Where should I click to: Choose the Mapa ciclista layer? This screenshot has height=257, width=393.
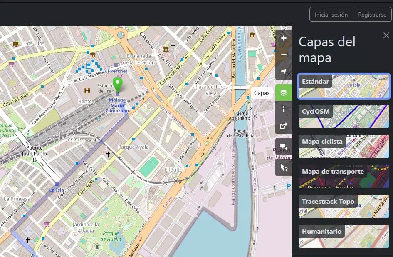coord(344,146)
